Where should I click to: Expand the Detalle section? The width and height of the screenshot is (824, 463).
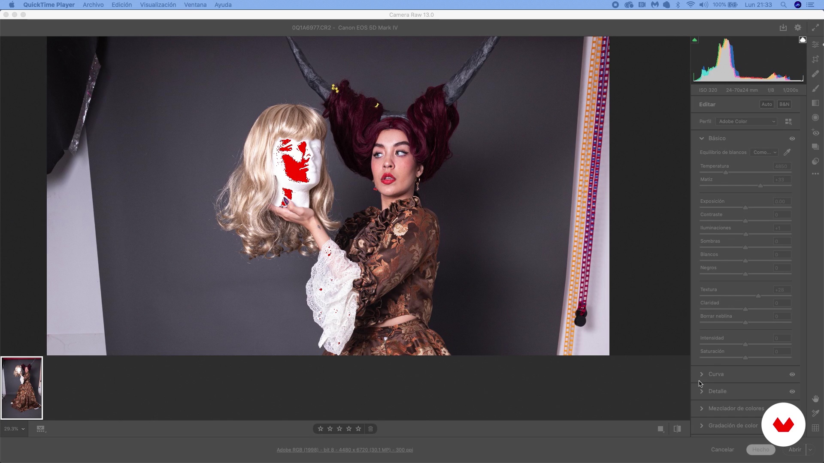coord(717,391)
